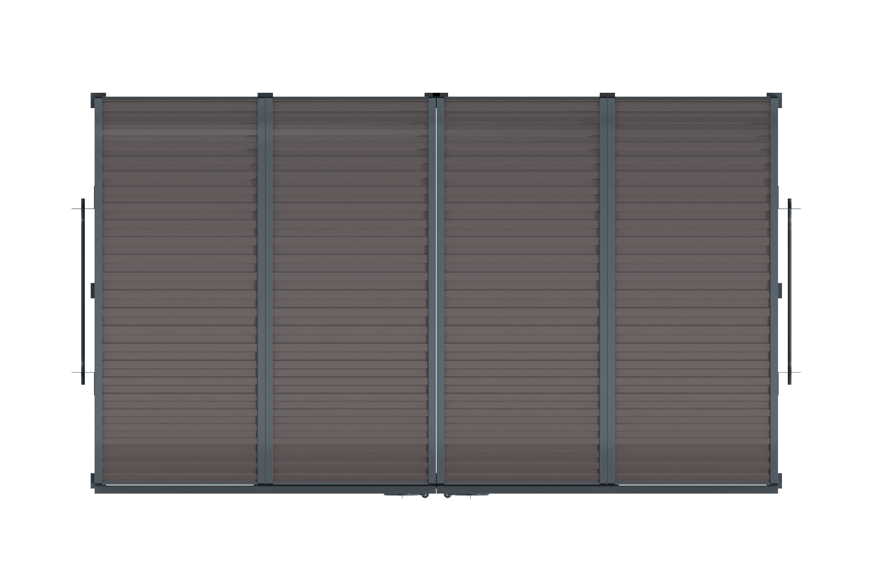Select the small hinge block on right edge
The height and width of the screenshot is (584, 876).
coord(779,290)
